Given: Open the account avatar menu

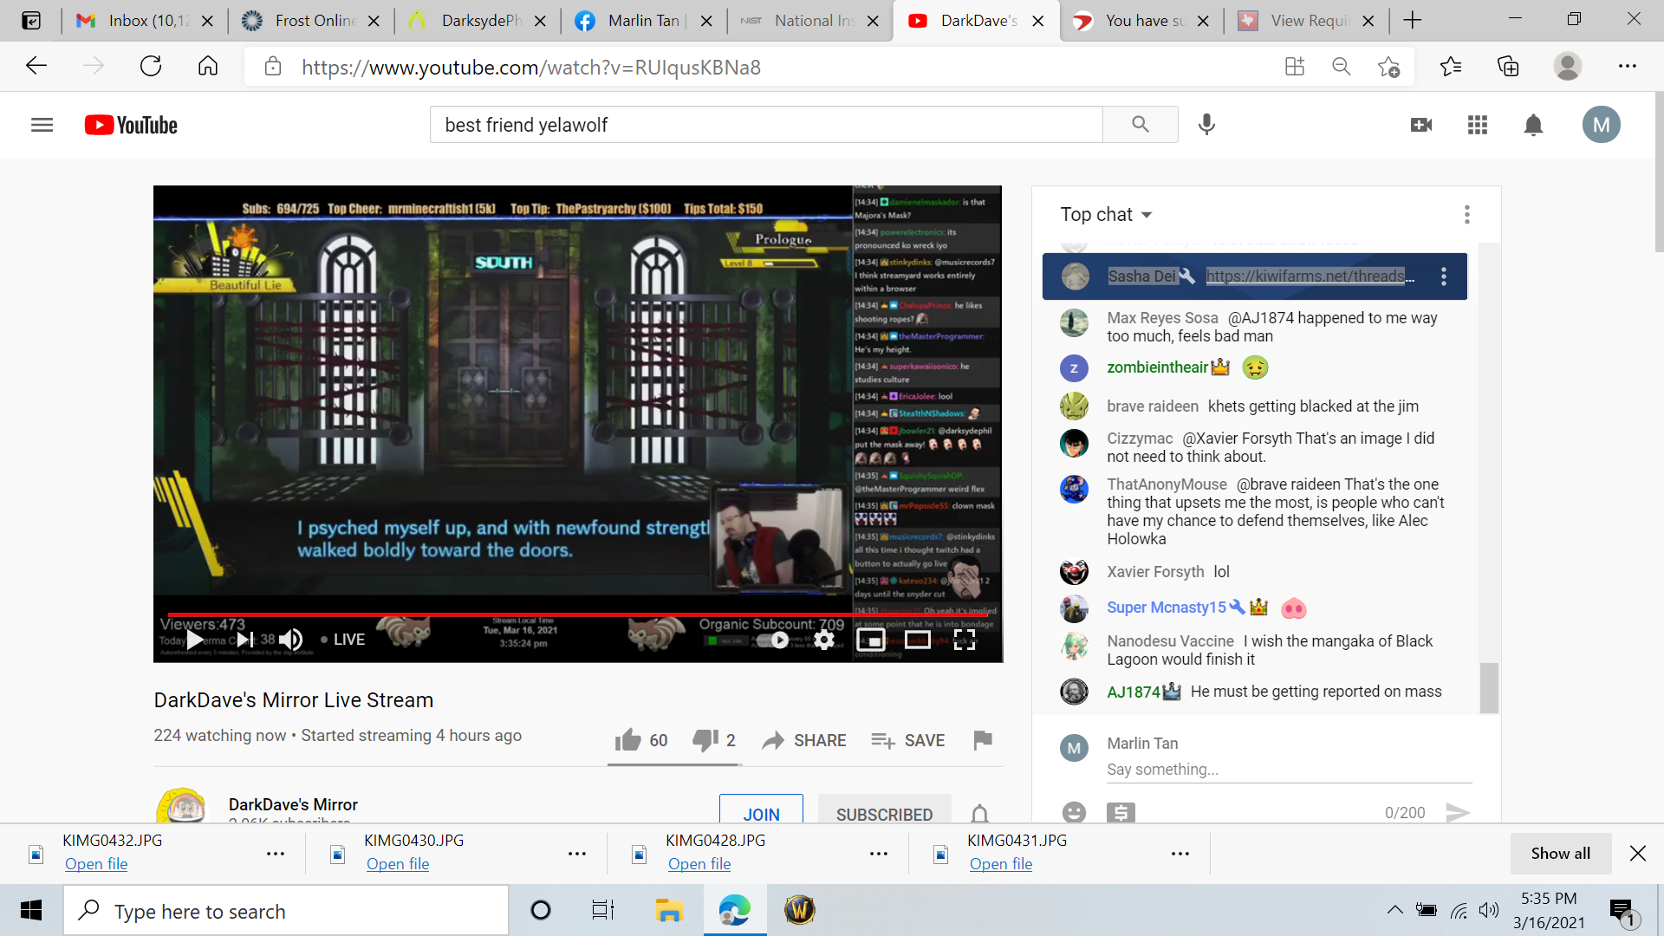Looking at the screenshot, I should [1601, 125].
